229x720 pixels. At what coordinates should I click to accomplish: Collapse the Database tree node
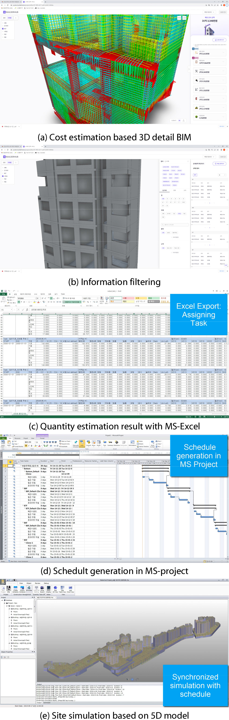pyautogui.click(x=2, y=600)
